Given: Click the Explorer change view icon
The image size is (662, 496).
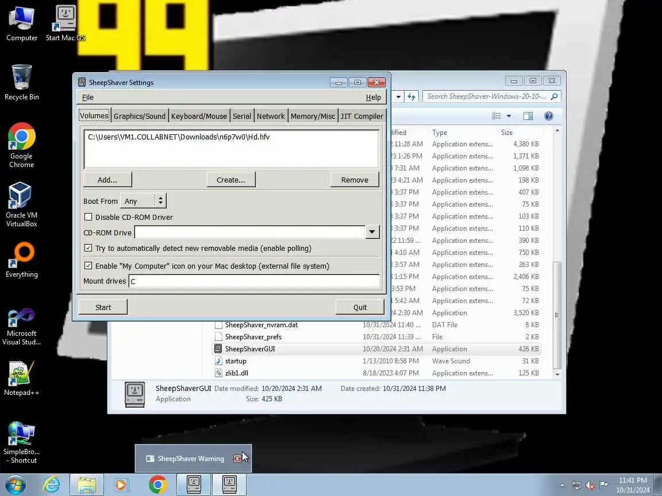Looking at the screenshot, I should point(496,116).
